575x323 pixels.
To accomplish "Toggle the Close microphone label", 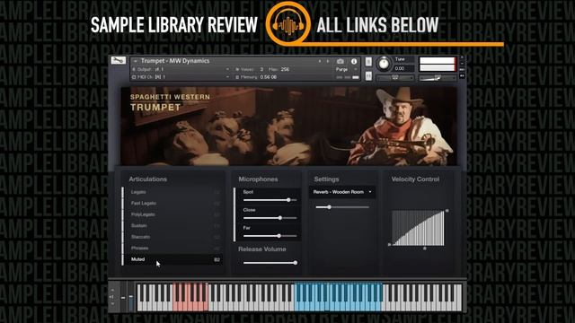I will click(x=249, y=210).
